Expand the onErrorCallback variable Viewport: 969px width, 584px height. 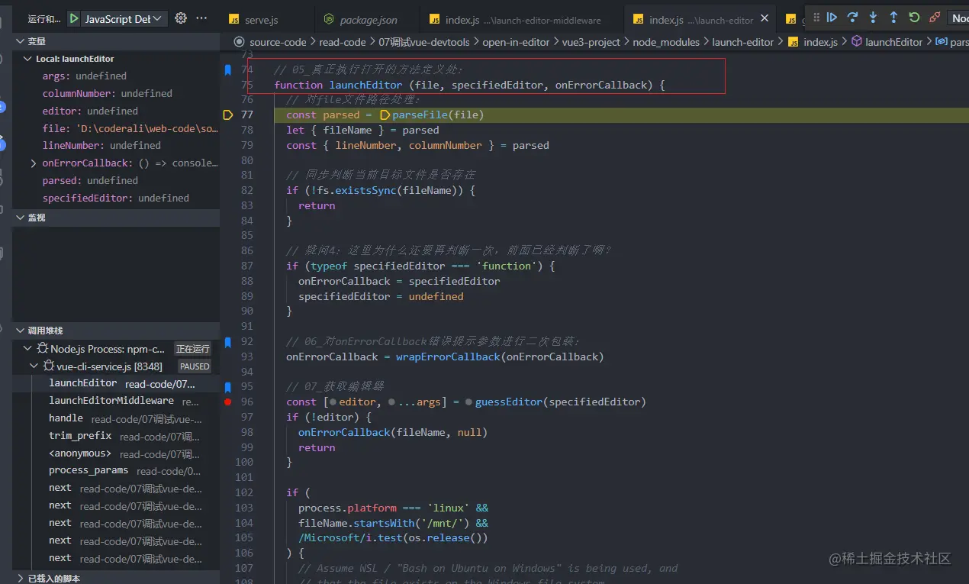(x=34, y=163)
